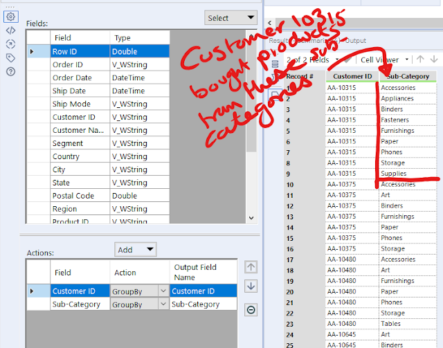Remove action with minus circle button
Image resolution: width=443 pixels, height=348 pixels.
251,310
